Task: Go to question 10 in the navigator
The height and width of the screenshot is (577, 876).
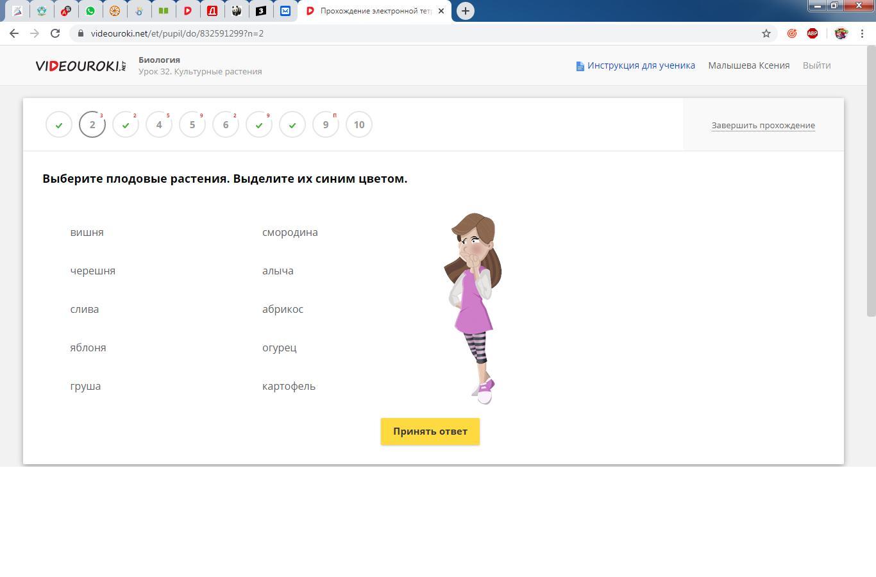Action: [x=359, y=125]
